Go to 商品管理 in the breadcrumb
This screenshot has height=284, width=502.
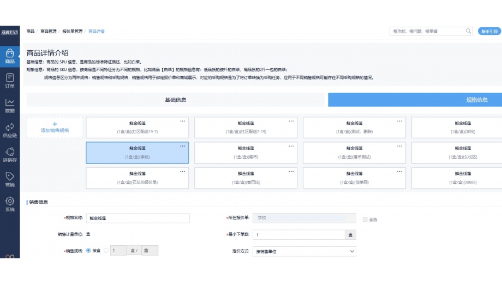point(49,31)
